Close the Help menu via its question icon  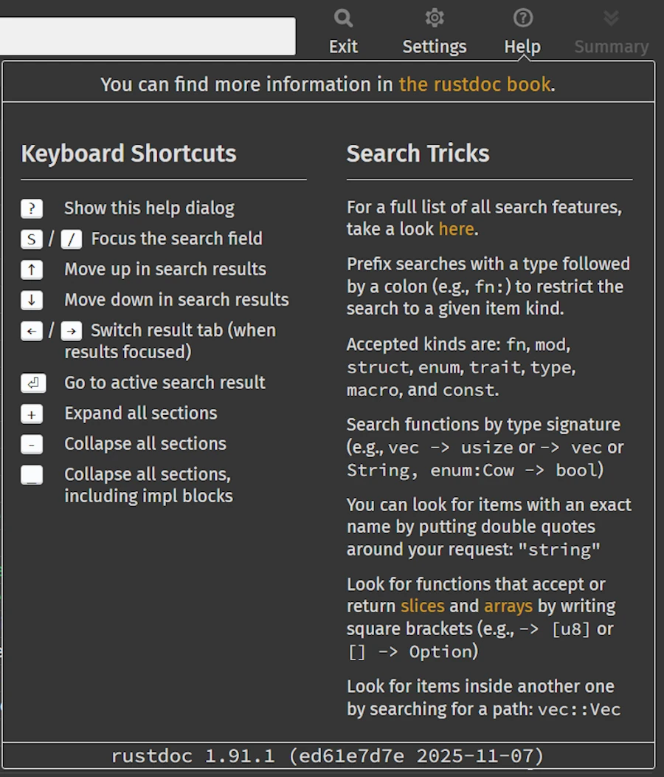pos(522,18)
